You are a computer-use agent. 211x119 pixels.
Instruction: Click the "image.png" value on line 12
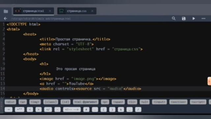point(84,79)
